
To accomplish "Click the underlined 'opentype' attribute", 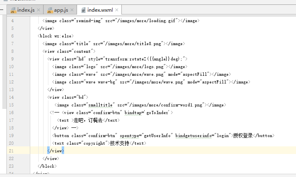I will tap(129, 136).
